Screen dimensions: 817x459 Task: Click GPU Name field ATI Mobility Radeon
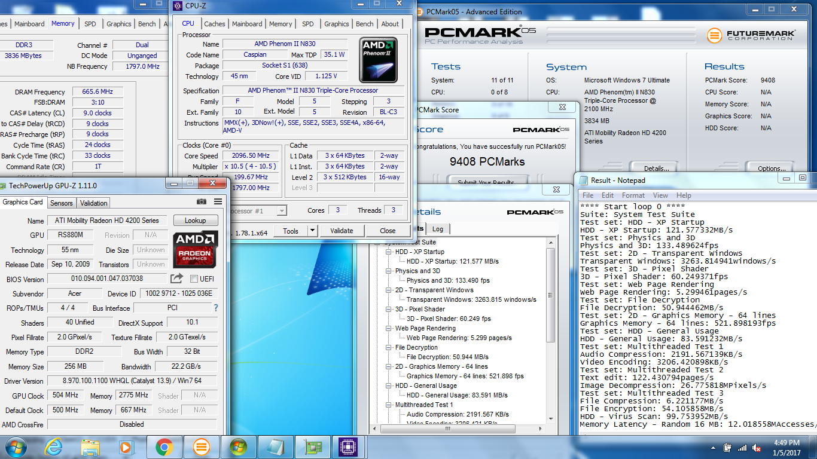pos(107,221)
